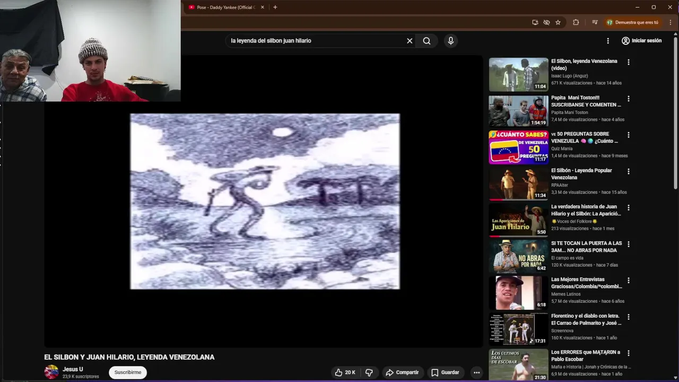This screenshot has height=382, width=679.
Task: Open options menu for La verdadera historia de Juan Hilario
Action: click(x=629, y=207)
